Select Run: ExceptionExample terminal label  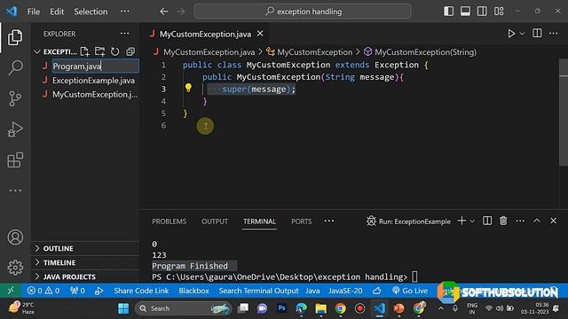(408, 221)
